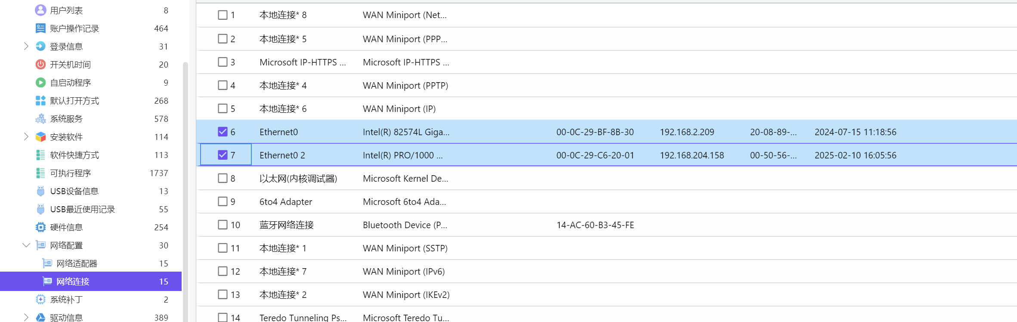Select the 硬件信息 chip icon
The width and height of the screenshot is (1017, 322).
40,227
